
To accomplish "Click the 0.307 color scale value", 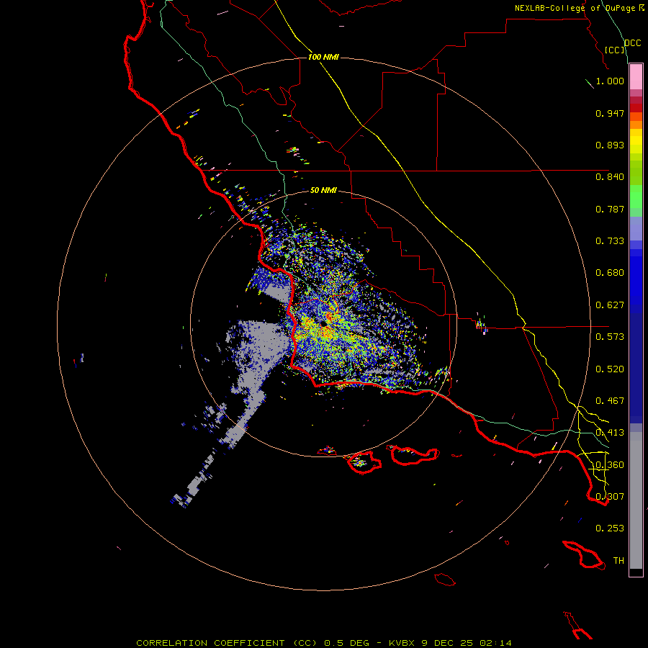I will click(610, 497).
